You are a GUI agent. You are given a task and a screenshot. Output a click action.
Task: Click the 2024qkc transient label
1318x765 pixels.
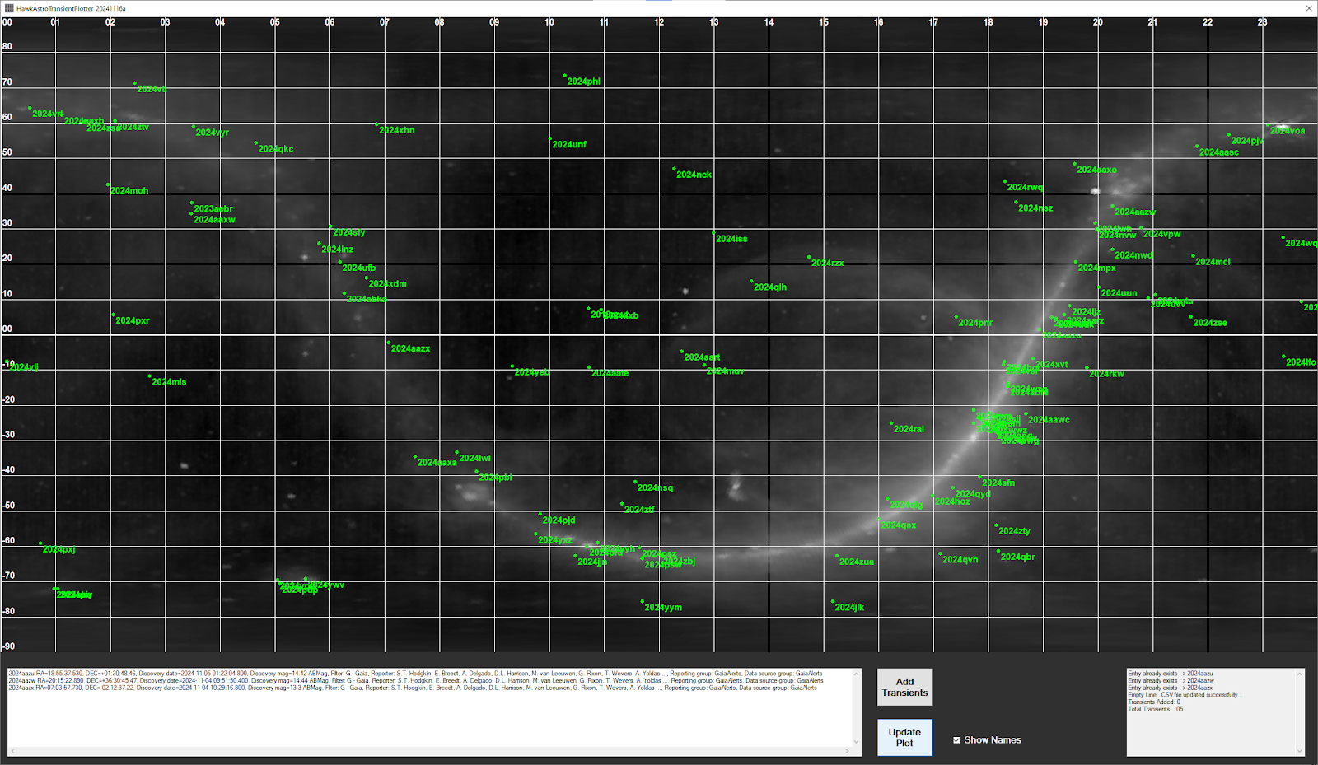(276, 149)
